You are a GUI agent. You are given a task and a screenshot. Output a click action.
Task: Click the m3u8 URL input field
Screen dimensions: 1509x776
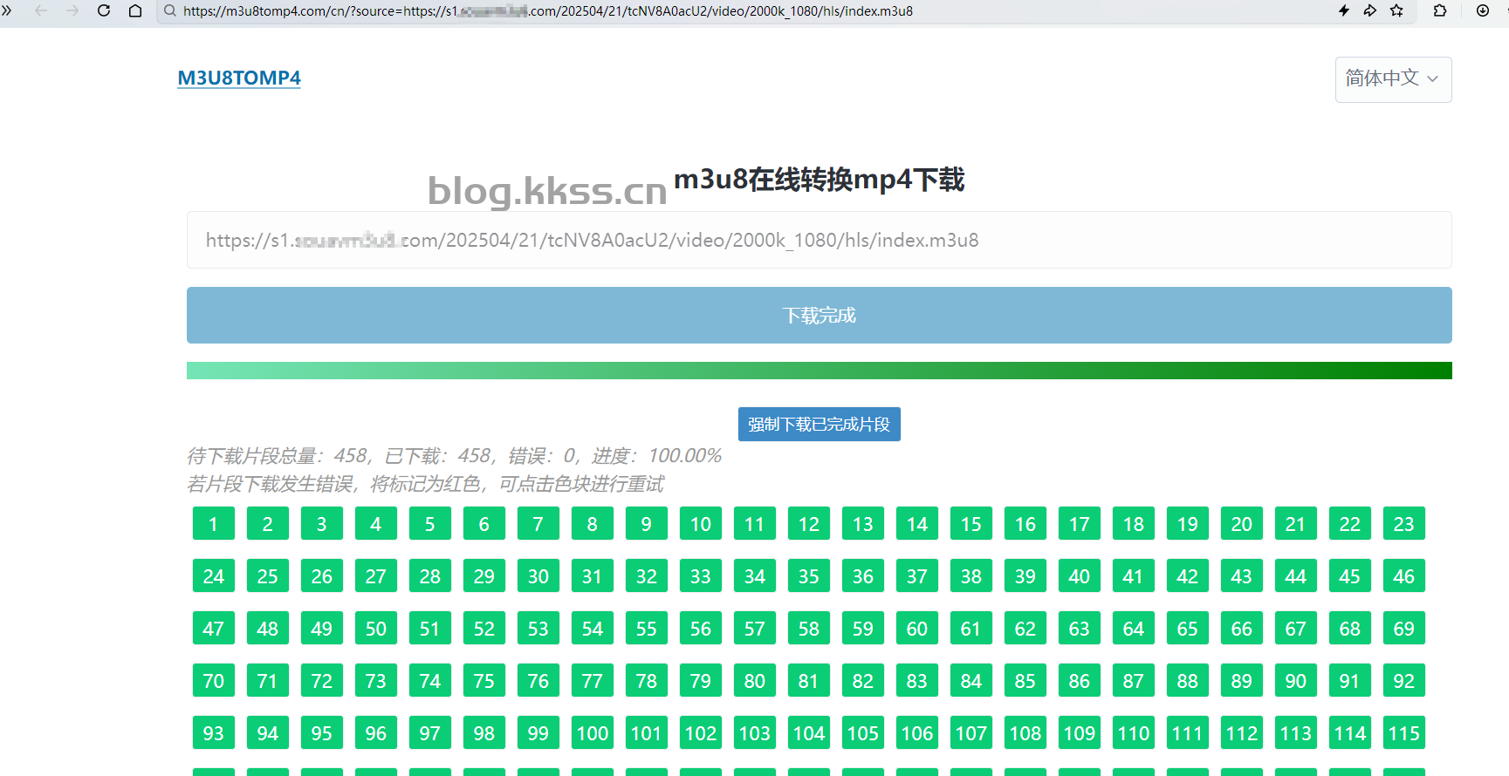coord(819,240)
